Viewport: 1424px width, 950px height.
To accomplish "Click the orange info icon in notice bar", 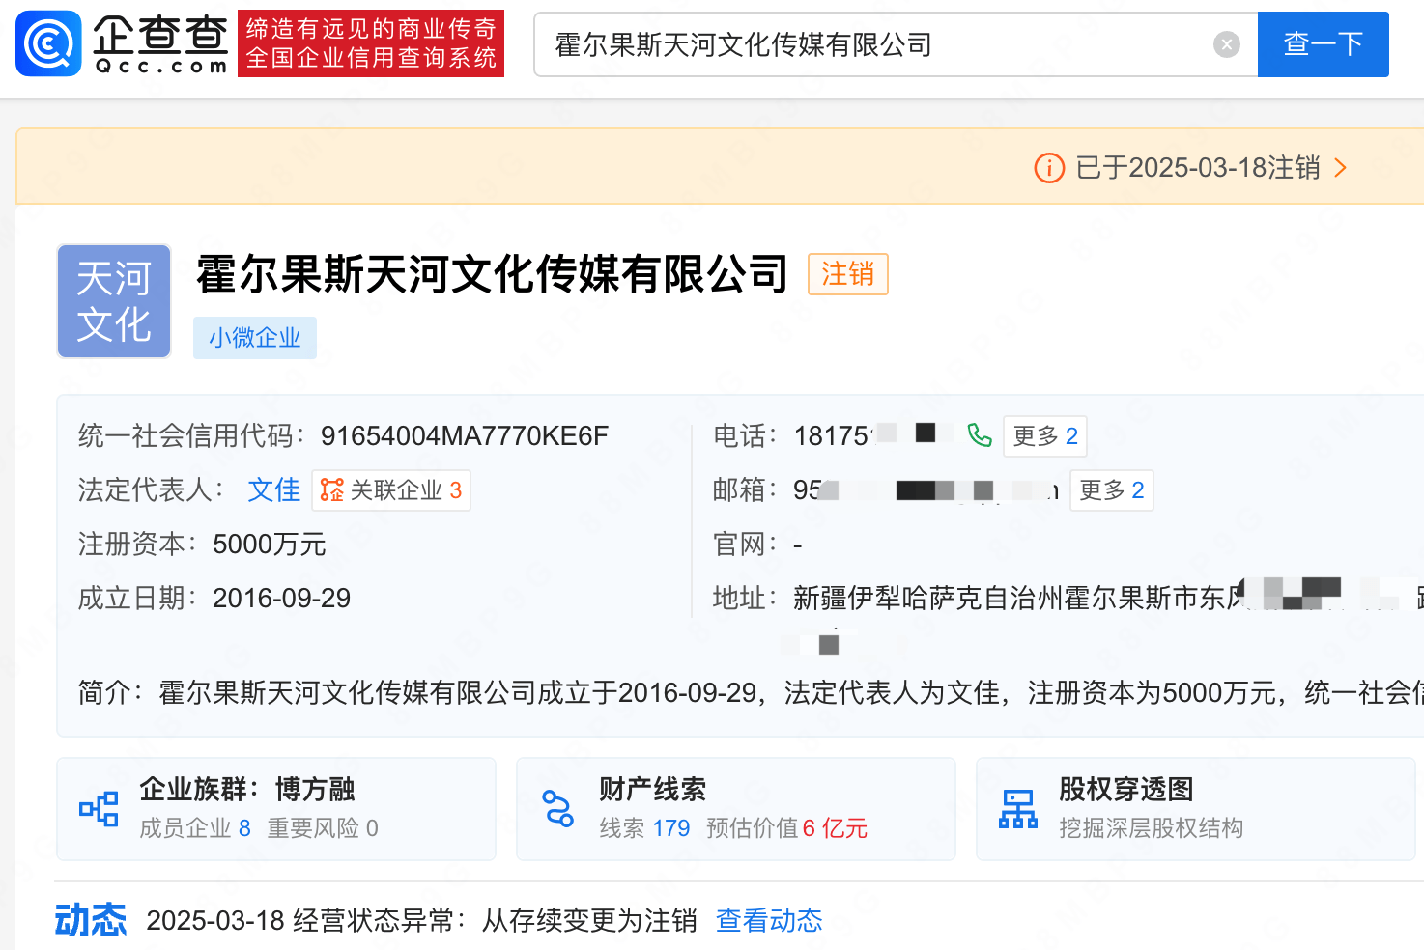I will pyautogui.click(x=1049, y=168).
